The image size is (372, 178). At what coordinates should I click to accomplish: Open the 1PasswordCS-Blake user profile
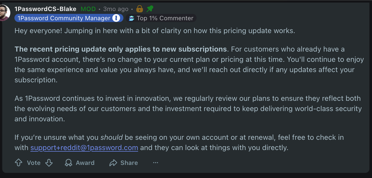click(45, 9)
